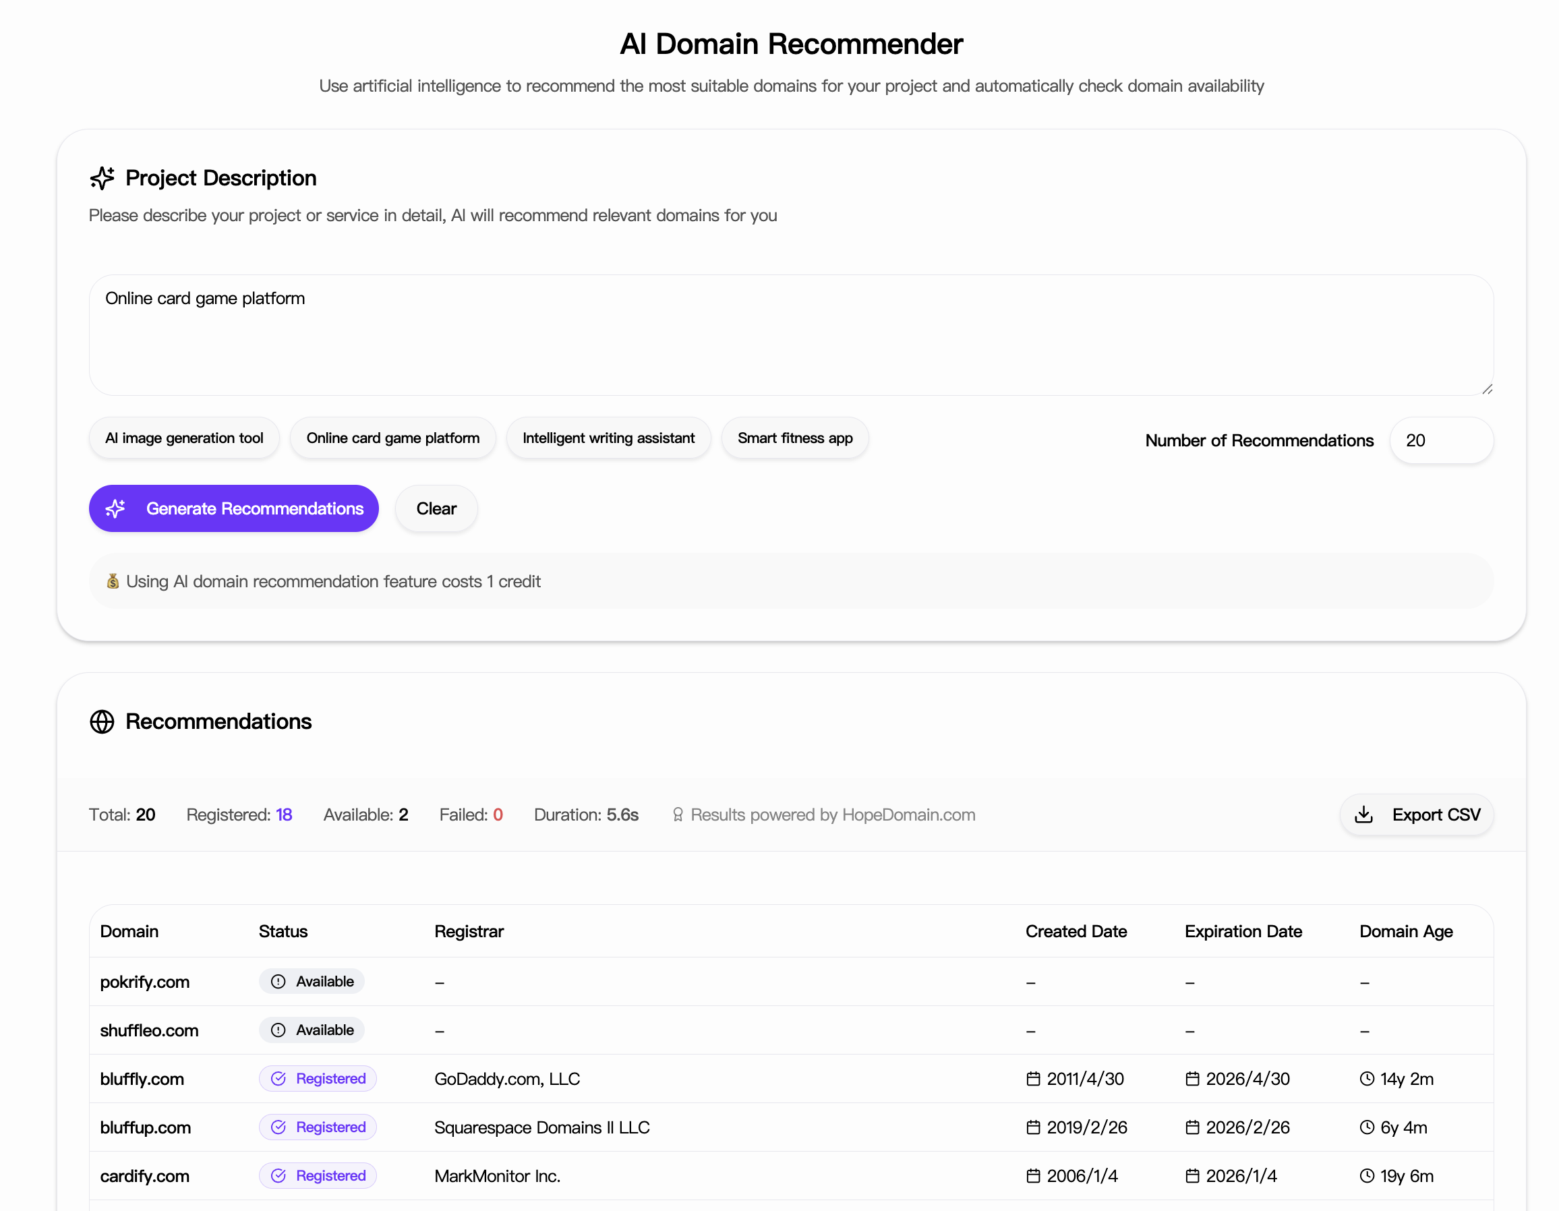
Task: Click the sparkle icon beside Project Description
Action: 102,179
